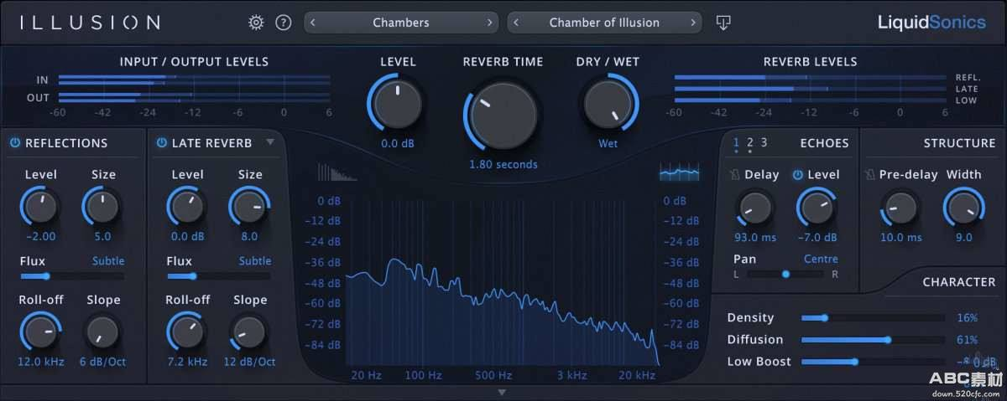
Task: Select echo tab 1
Action: (x=737, y=143)
